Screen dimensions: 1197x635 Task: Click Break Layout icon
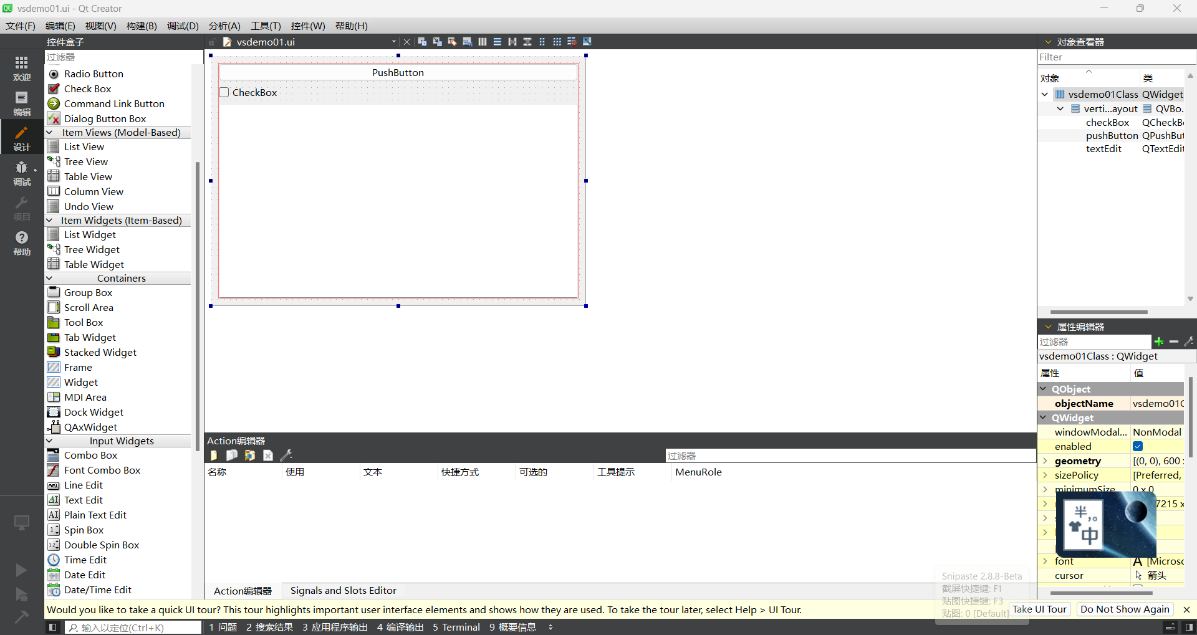click(x=572, y=42)
